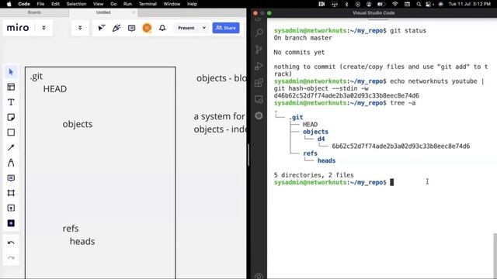Screen dimensions: 497x279
Task: Select the Miro text tool
Action: [x=11, y=102]
